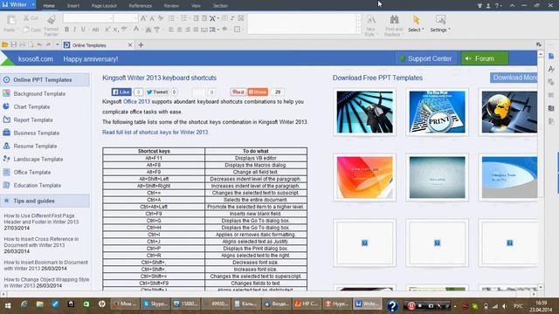
Task: Open Internet Explorer from taskbar
Action: 24,304
